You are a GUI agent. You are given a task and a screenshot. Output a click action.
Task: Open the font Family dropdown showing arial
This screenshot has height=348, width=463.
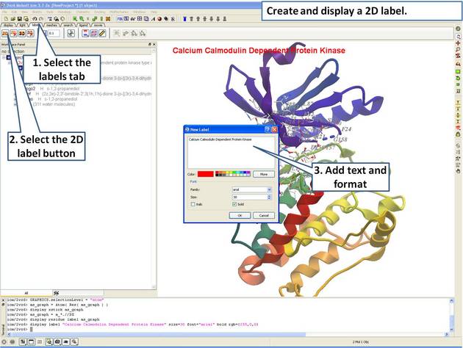pos(269,189)
